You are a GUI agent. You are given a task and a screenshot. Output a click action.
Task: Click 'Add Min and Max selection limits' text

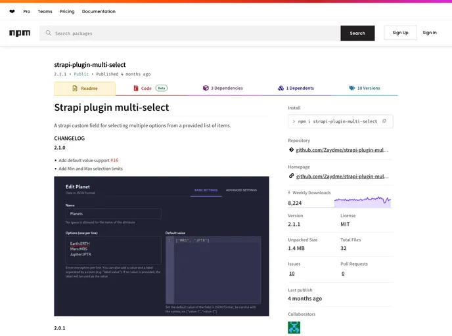coord(91,169)
